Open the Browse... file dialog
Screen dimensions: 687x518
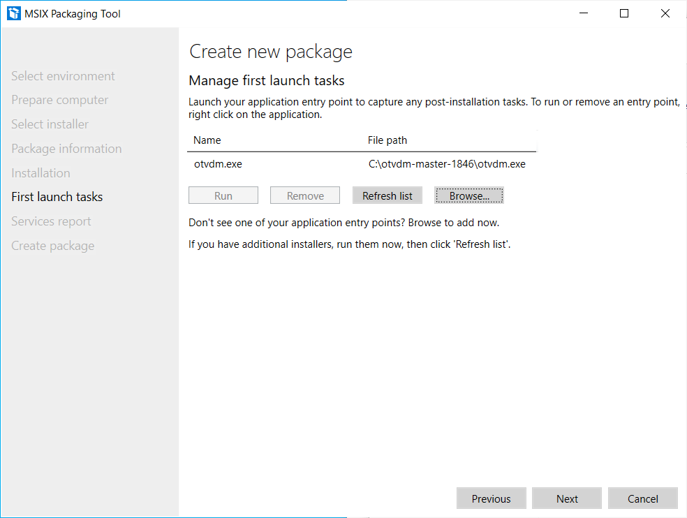pos(468,195)
